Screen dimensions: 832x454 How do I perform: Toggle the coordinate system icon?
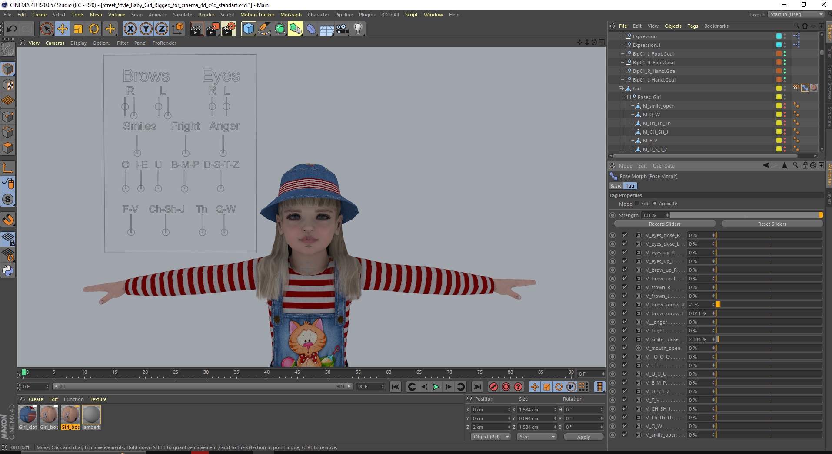click(177, 29)
